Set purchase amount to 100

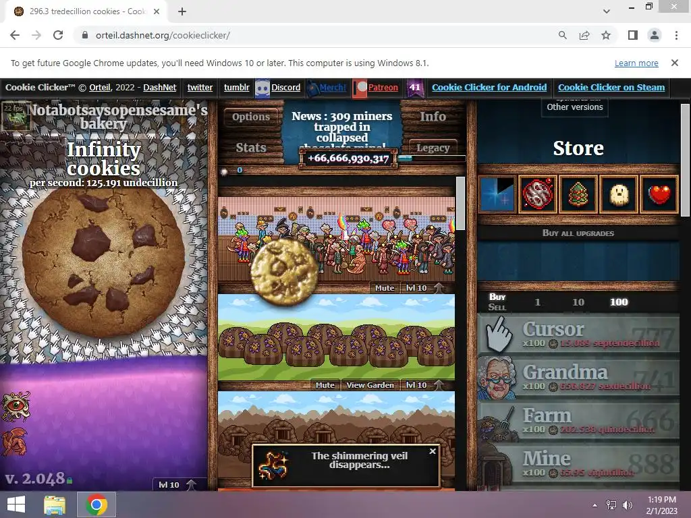[x=619, y=302]
